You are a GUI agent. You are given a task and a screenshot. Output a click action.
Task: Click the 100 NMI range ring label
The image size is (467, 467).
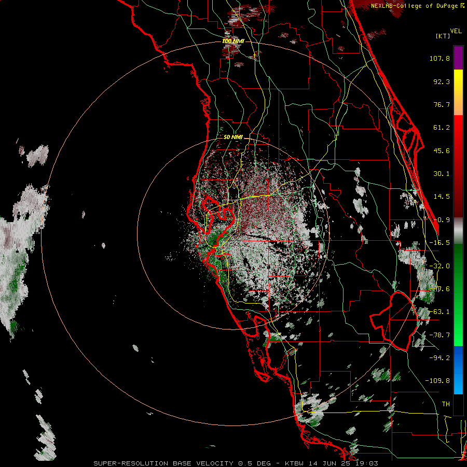[233, 41]
